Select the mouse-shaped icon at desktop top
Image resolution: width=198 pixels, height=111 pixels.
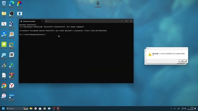tap(98, 4)
